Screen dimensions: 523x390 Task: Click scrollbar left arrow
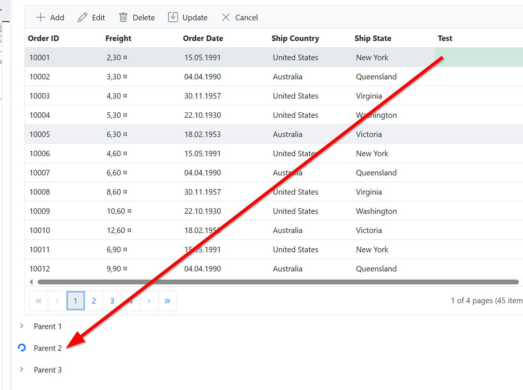[x=31, y=282]
